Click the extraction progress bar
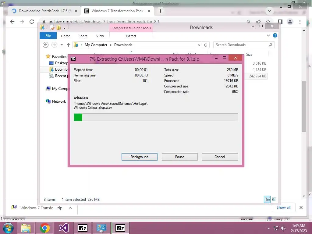The width and height of the screenshot is (312, 234). [156, 117]
